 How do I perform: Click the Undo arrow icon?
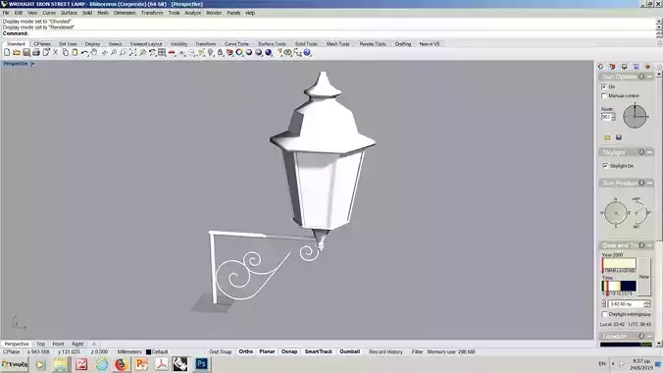coord(84,52)
